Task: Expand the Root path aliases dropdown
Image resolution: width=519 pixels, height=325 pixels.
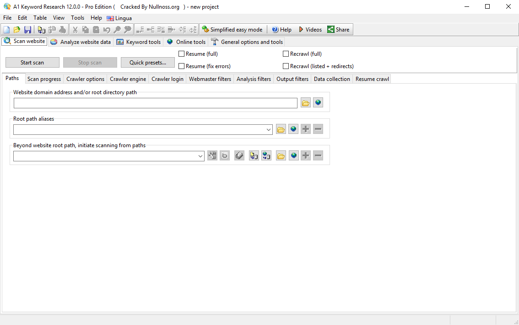Action: (x=269, y=130)
